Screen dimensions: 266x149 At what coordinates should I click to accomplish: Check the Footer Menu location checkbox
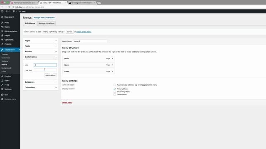point(115,94)
